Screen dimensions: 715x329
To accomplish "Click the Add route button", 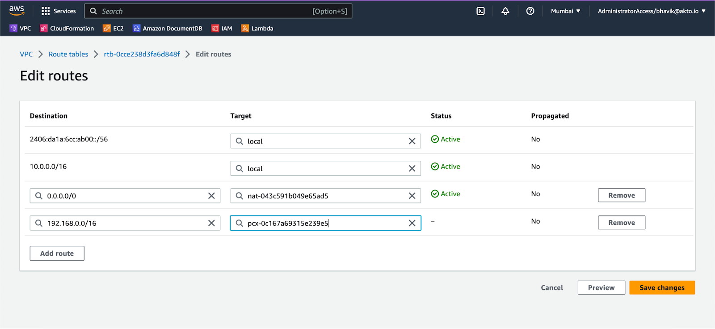I will 57,253.
